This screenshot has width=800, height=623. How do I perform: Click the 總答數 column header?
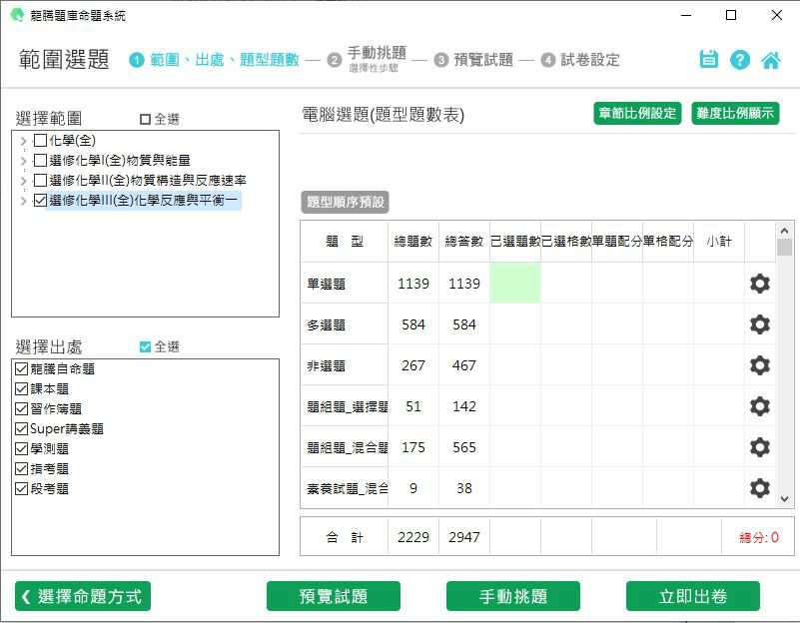(x=463, y=242)
